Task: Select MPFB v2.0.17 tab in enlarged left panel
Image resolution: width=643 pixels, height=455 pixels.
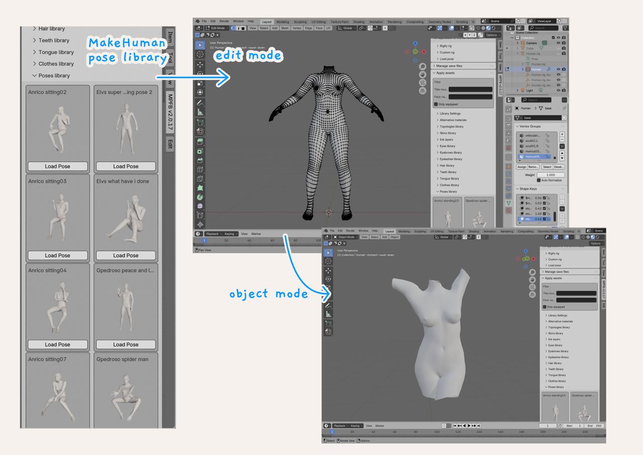Action: (170, 113)
